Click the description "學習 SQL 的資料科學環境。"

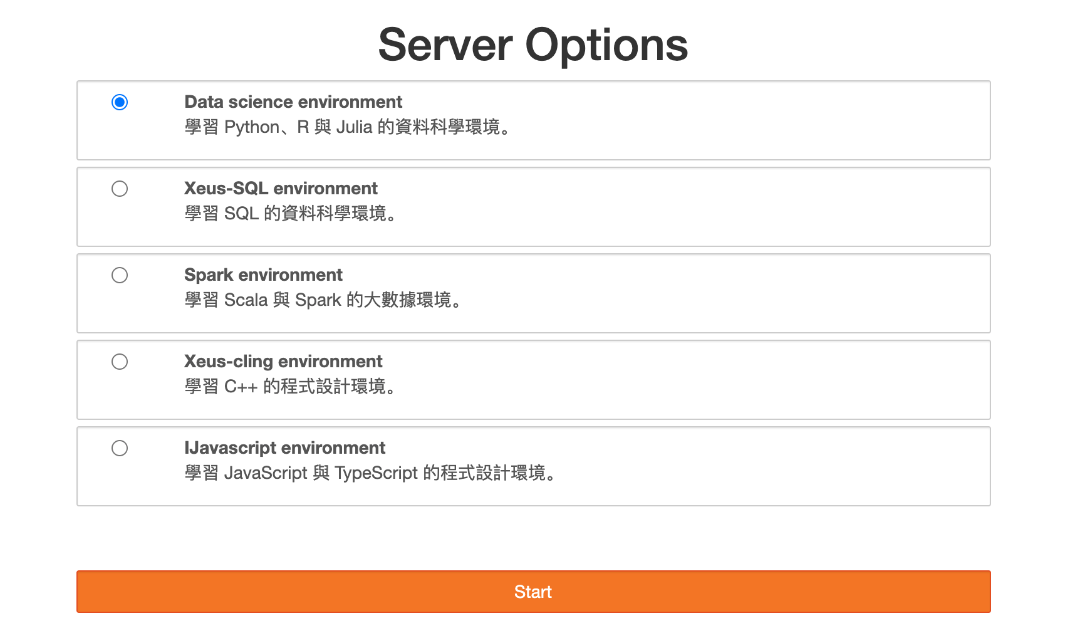pos(291,214)
